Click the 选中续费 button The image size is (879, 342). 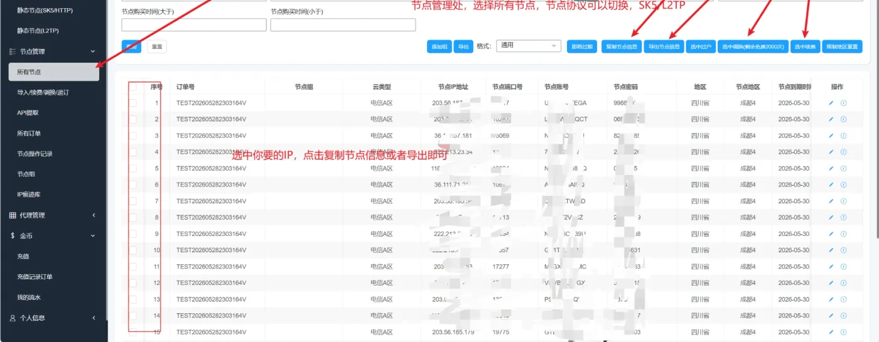click(805, 46)
